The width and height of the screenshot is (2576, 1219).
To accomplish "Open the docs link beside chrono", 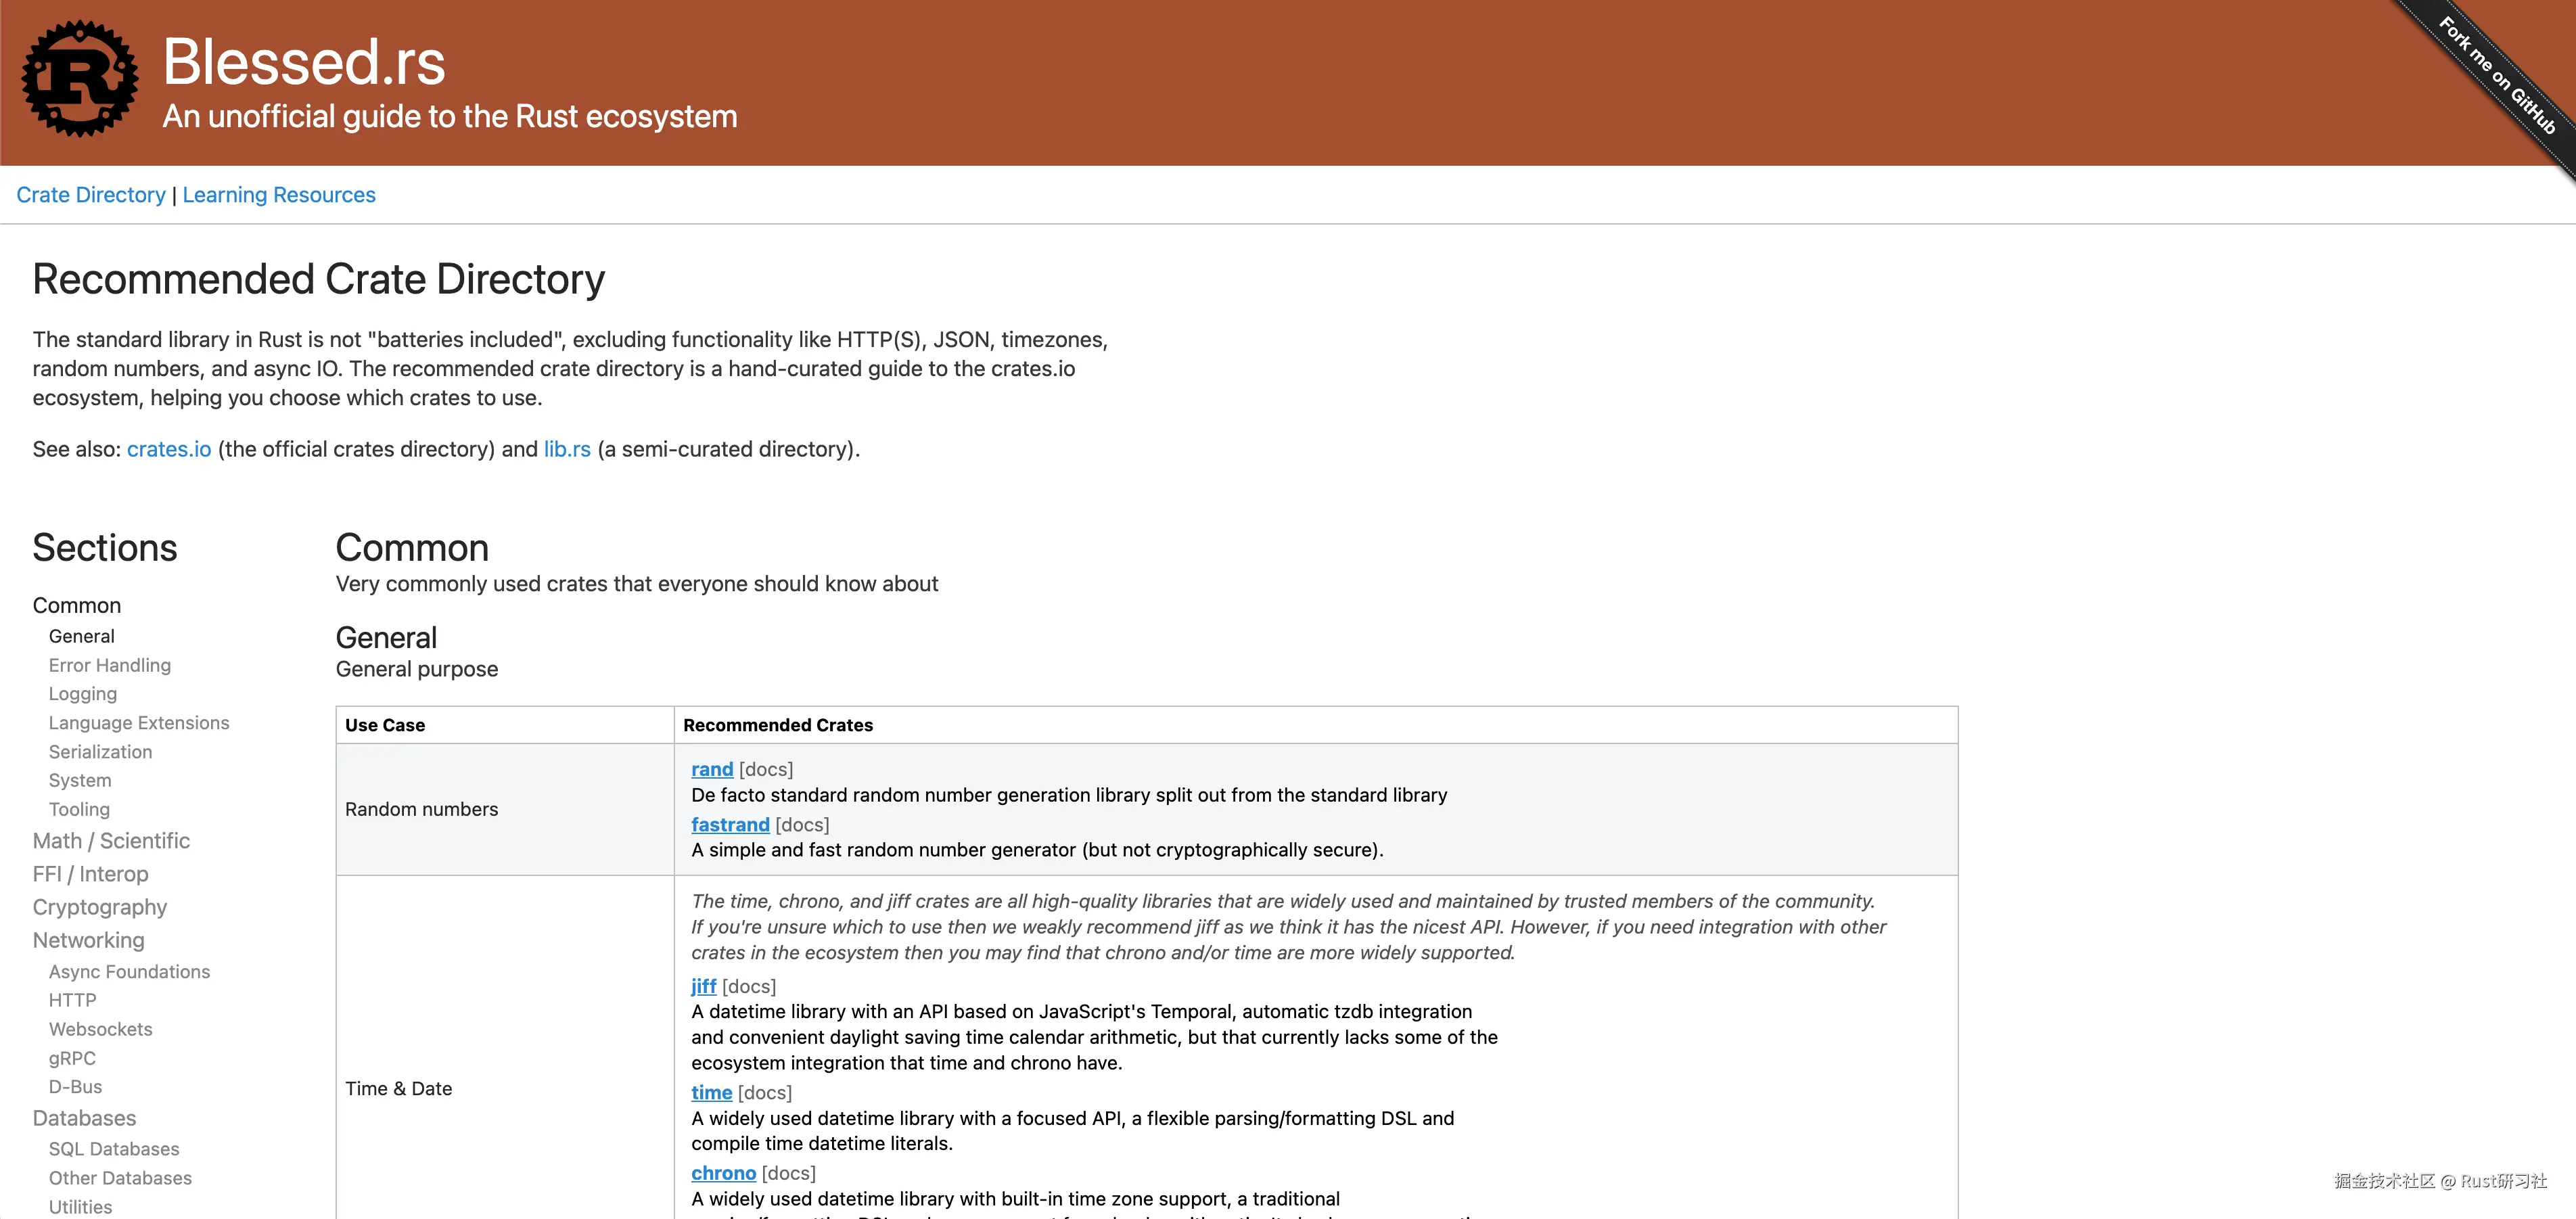I will pyautogui.click(x=789, y=1173).
